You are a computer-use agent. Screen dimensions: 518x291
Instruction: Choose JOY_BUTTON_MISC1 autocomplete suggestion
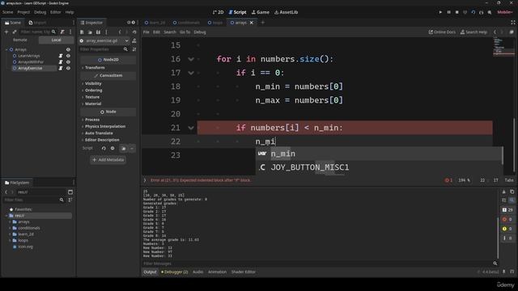(x=379, y=167)
